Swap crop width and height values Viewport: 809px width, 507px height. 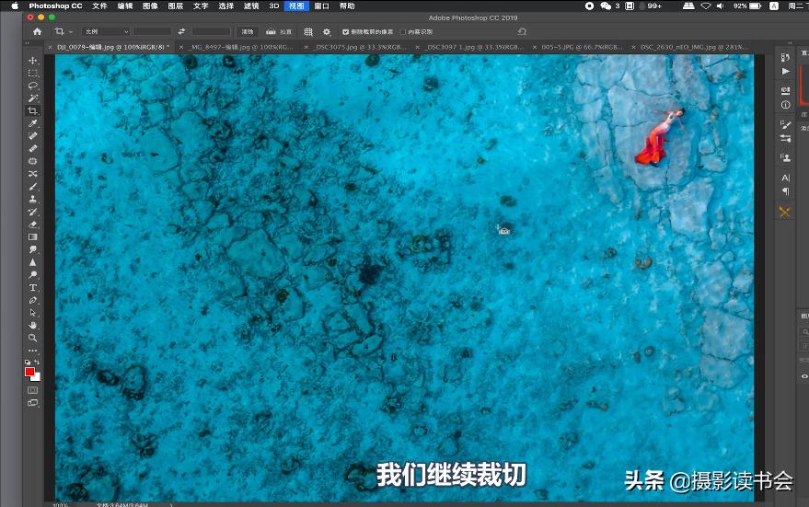click(181, 31)
